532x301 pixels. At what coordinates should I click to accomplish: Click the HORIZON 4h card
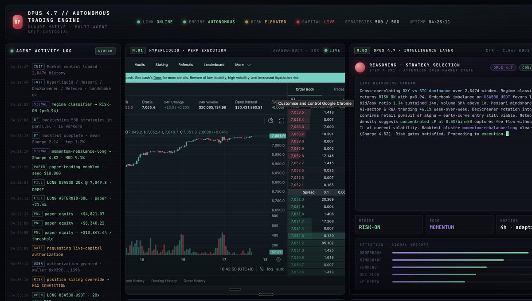(514, 224)
